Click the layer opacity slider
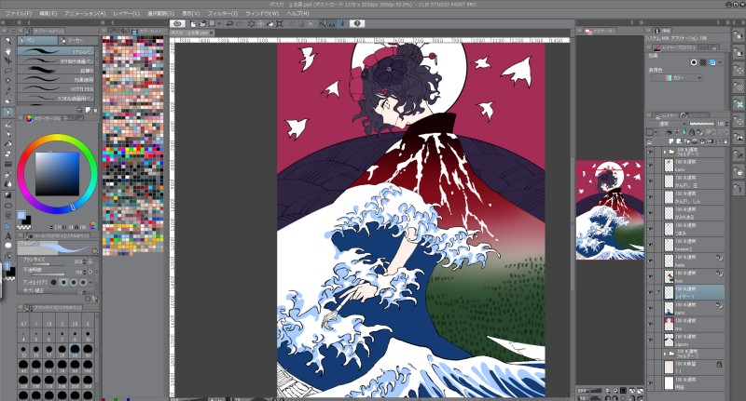This screenshot has height=401, width=746. tap(702, 124)
